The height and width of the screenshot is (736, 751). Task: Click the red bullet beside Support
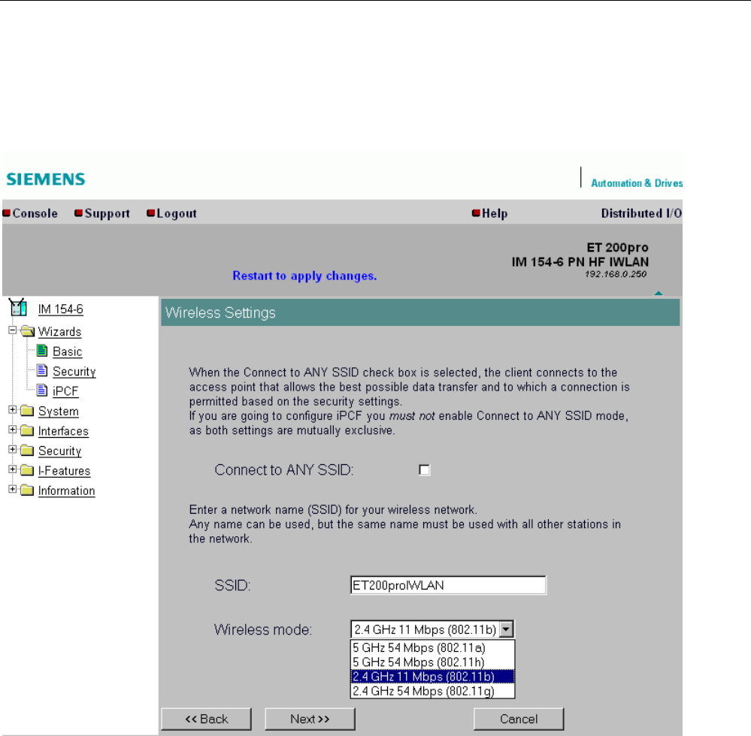pyautogui.click(x=78, y=213)
